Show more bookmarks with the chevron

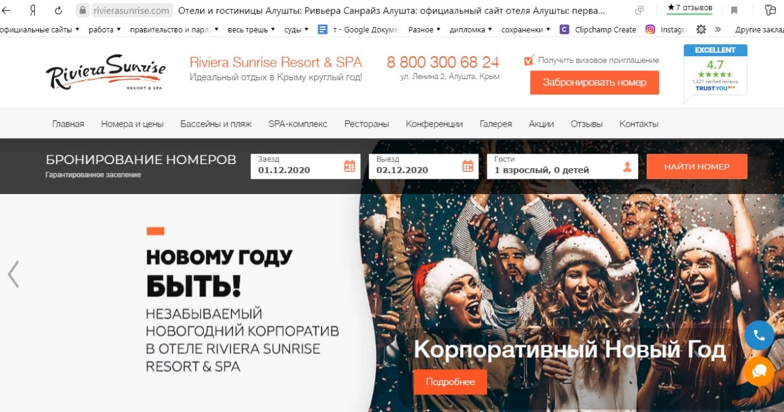point(718,29)
